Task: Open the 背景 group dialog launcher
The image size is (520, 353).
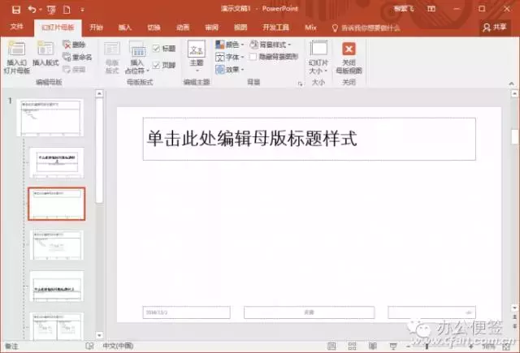Action: [300, 84]
